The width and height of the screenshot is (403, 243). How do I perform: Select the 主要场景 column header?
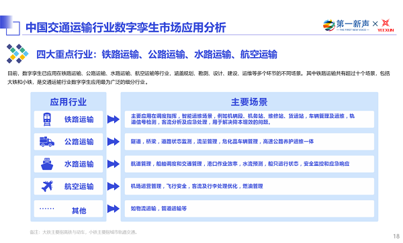pos(249,102)
